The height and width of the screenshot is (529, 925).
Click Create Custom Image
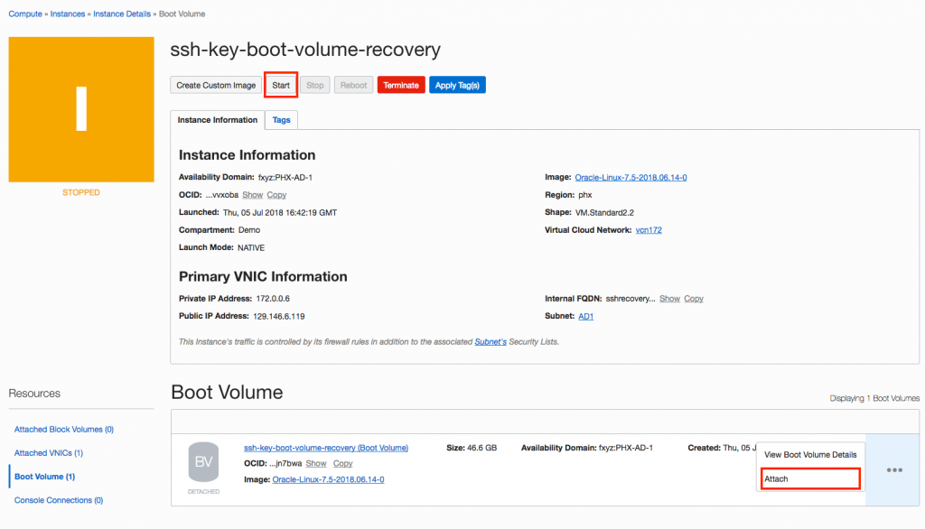[x=215, y=85]
